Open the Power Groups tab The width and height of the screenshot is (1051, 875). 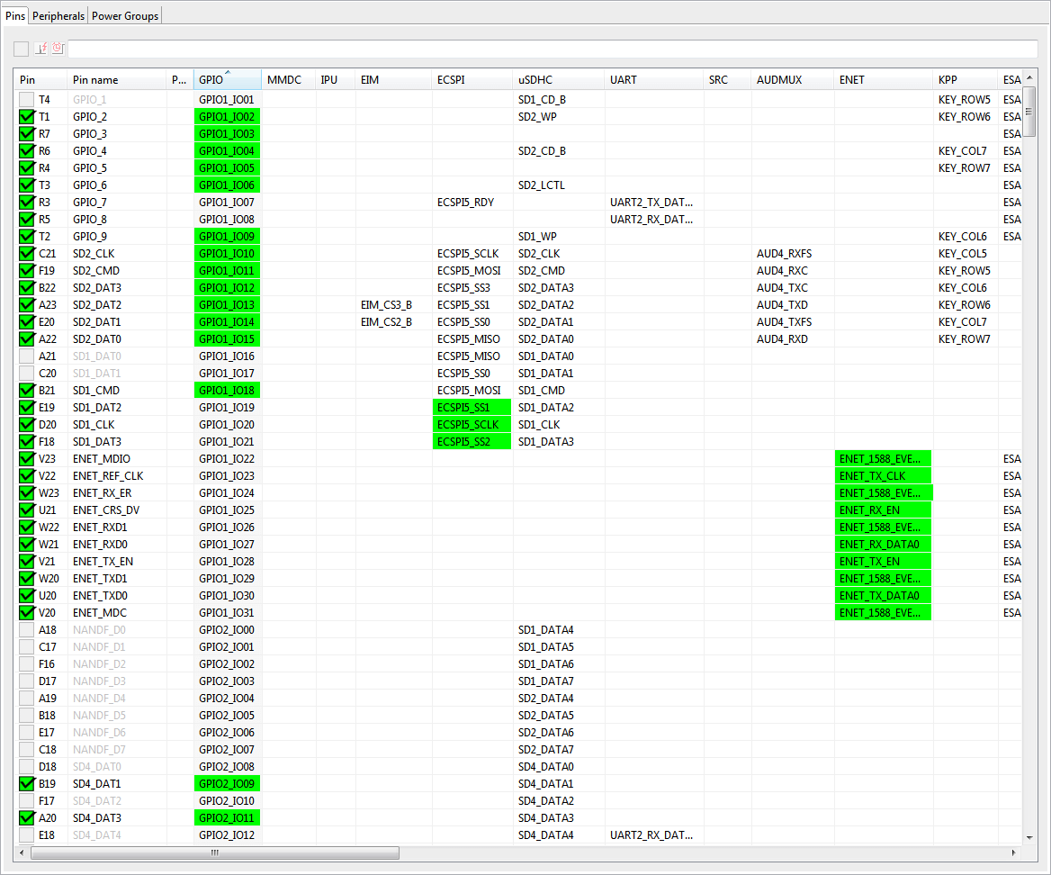pyautogui.click(x=125, y=16)
